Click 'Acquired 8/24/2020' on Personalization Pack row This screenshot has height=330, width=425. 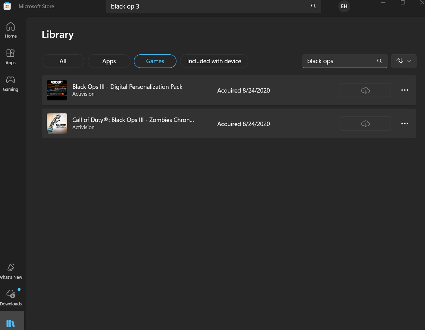[243, 90]
